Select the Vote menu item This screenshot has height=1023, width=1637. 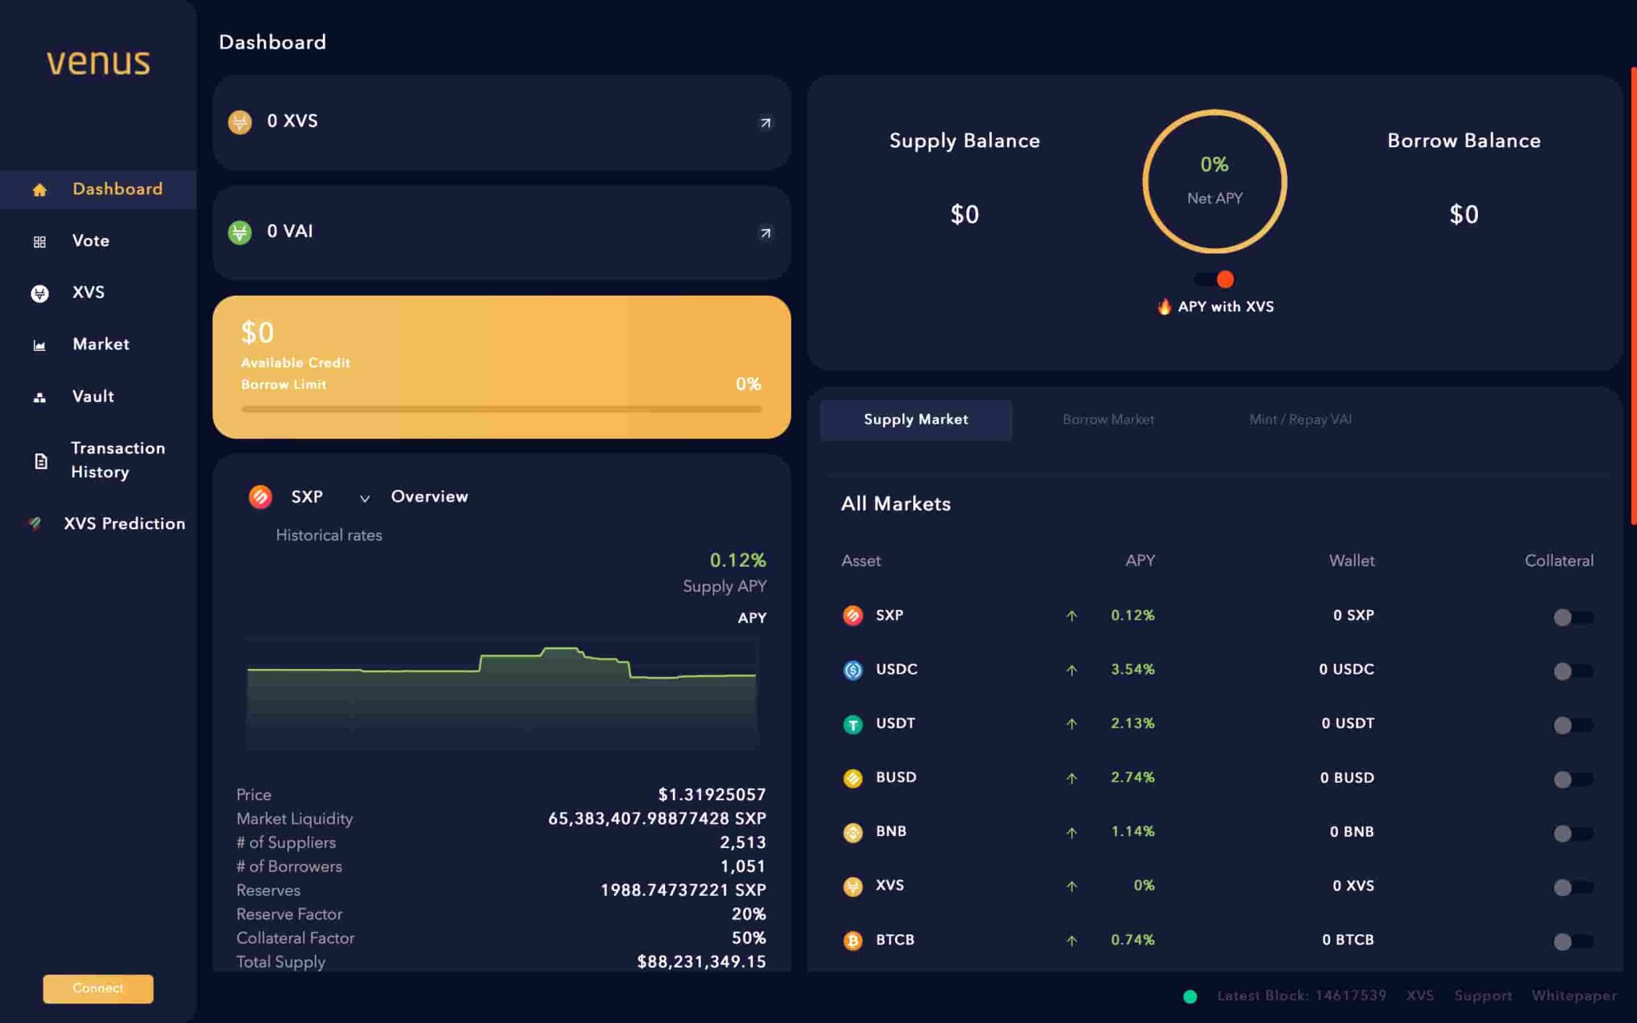(90, 241)
